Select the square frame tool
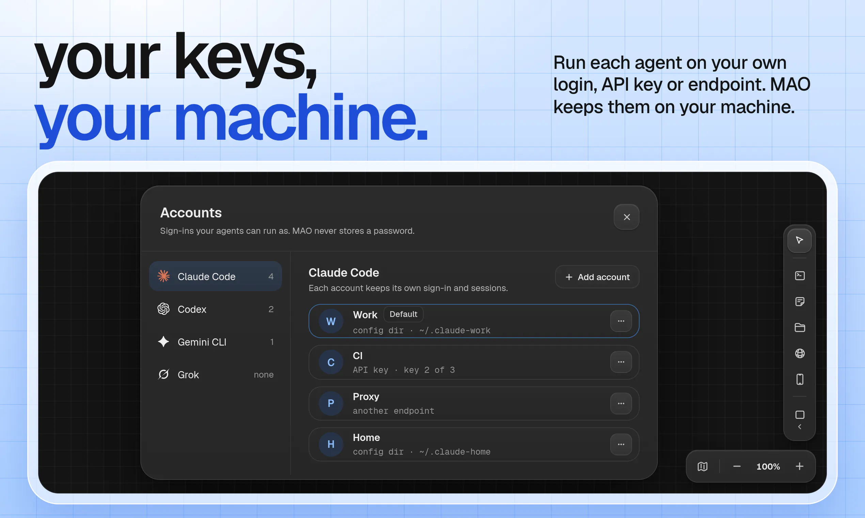The image size is (865, 518). tap(800, 415)
